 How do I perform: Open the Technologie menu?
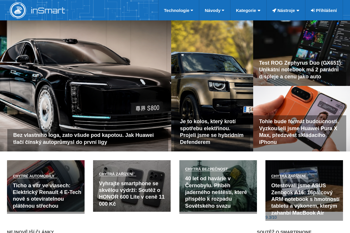178,10
